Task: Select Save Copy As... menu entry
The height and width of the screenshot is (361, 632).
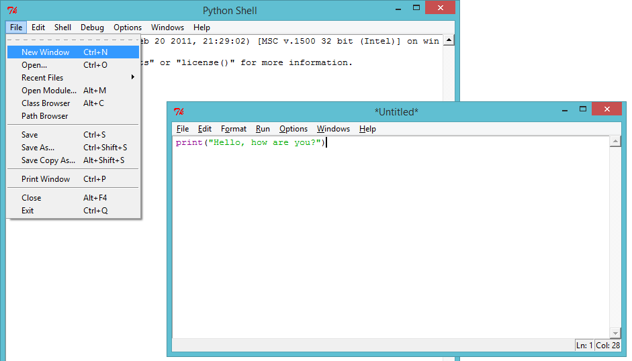Action: 48,160
